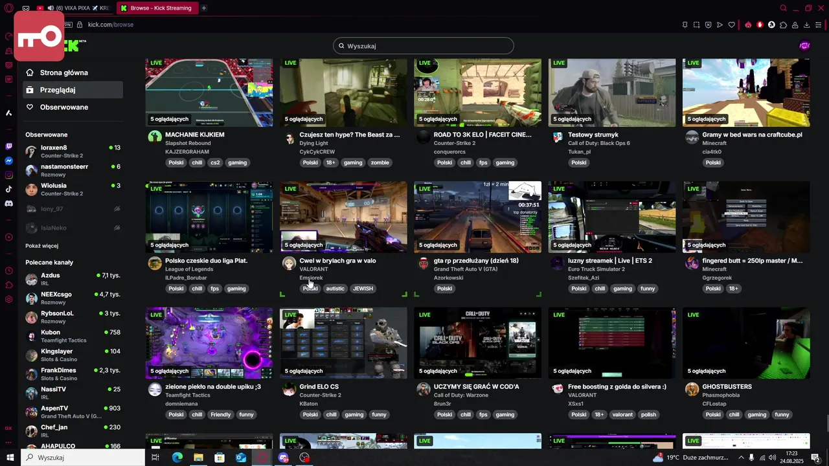Open Euro Truck Simulator 2 category link
Screen dimensions: 829x466
[x=596, y=269]
